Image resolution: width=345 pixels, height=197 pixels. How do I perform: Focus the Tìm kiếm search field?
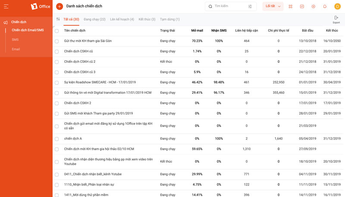(x=231, y=6)
